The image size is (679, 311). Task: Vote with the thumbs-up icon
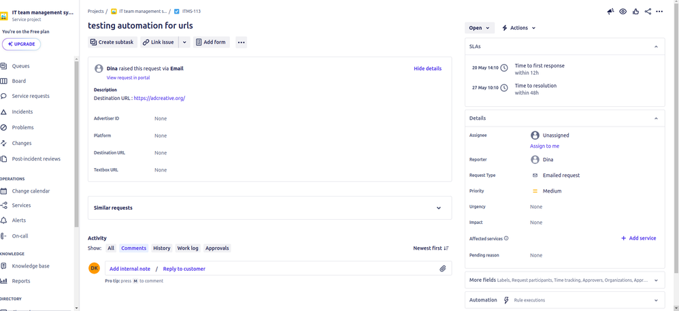[635, 12]
